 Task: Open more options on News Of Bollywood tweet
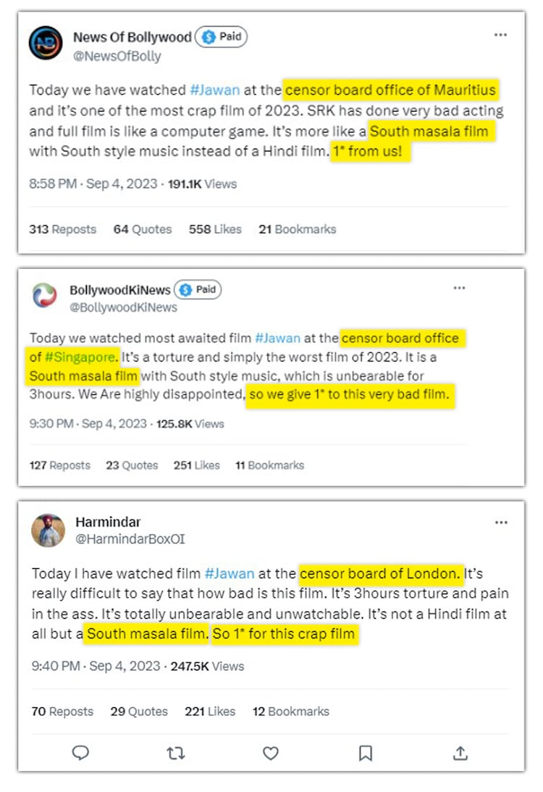coord(500,35)
